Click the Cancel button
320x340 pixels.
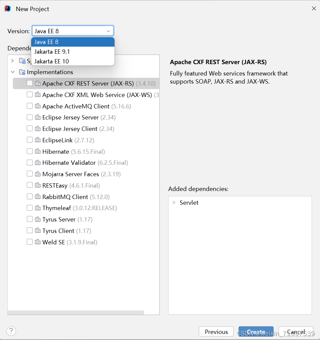click(296, 332)
